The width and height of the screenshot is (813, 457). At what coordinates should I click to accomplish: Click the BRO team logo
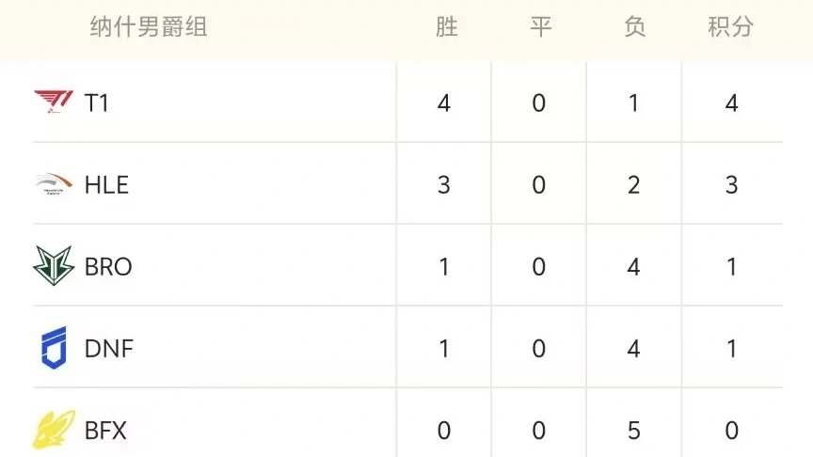point(53,266)
